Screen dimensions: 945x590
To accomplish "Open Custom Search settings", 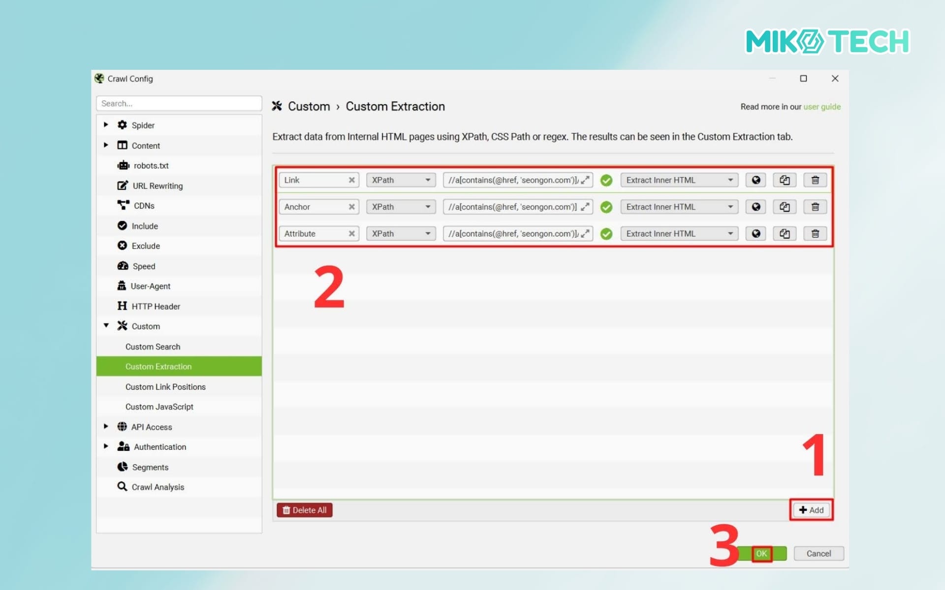I will click(153, 347).
